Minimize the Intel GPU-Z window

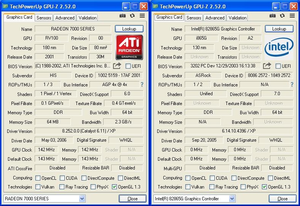276,6
